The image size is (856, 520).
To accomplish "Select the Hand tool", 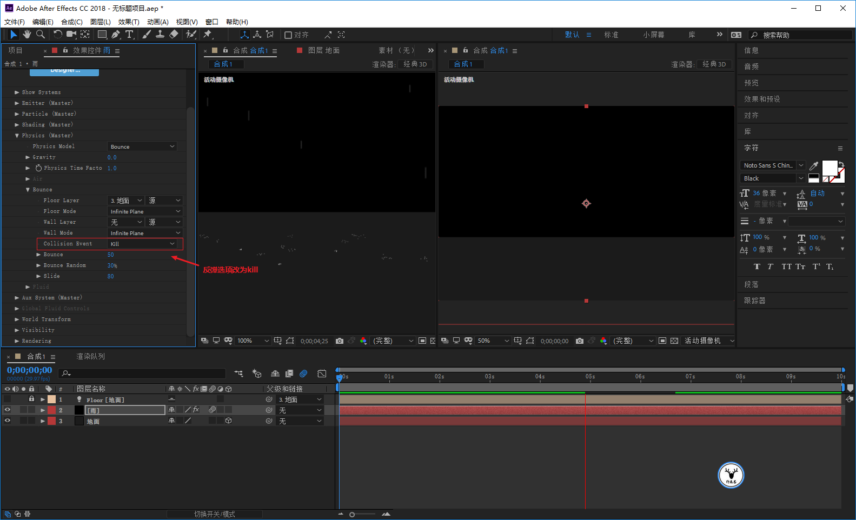I will coord(26,35).
